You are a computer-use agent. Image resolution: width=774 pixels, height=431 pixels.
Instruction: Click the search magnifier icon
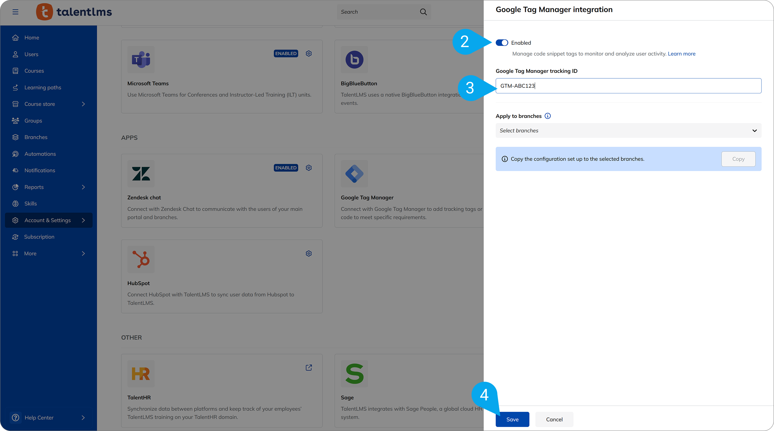click(x=423, y=12)
